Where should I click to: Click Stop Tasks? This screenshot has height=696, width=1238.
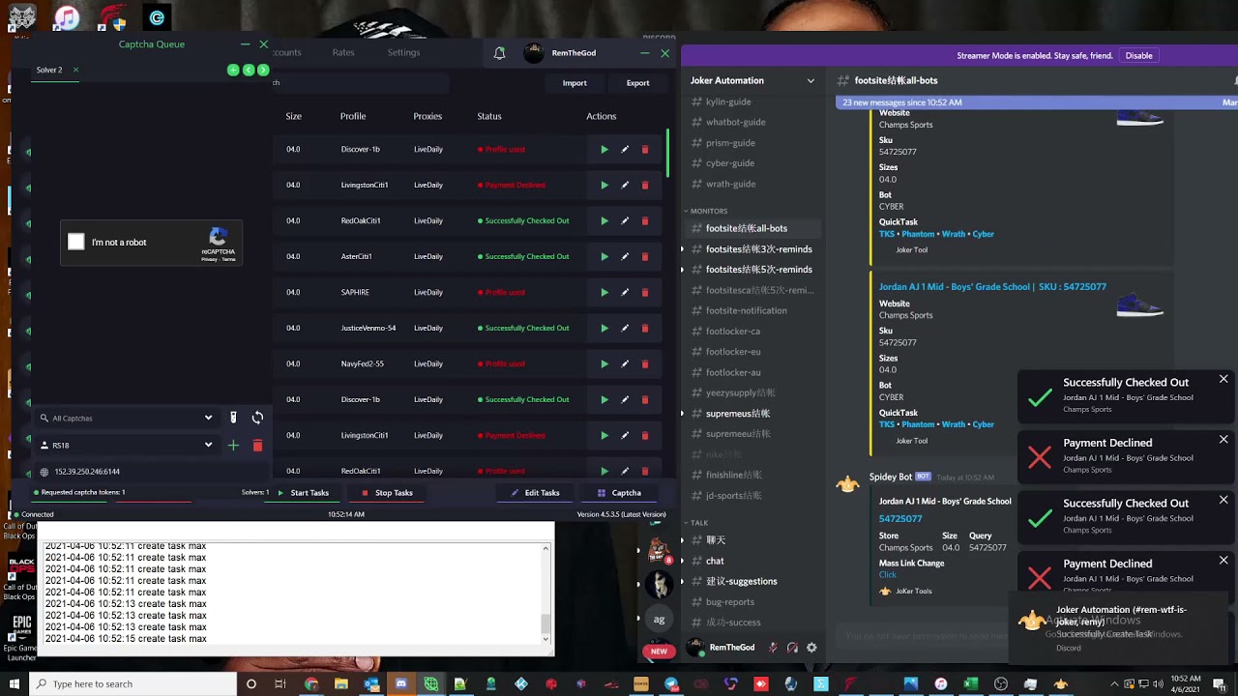pos(387,493)
